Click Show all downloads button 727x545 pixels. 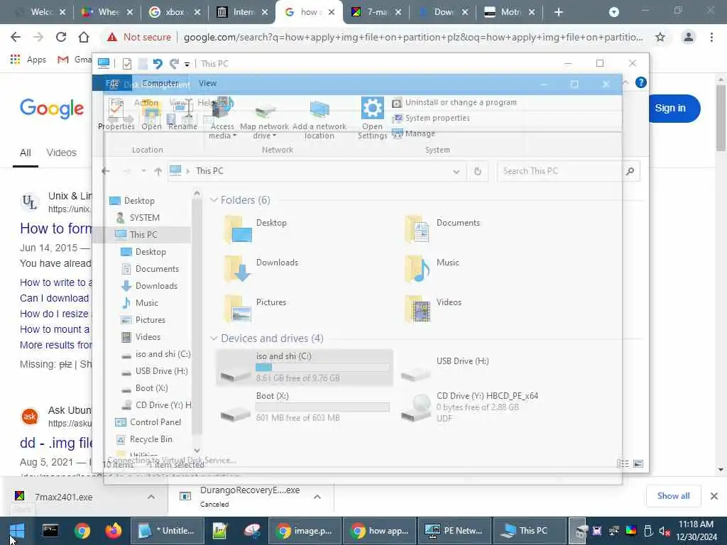pyautogui.click(x=673, y=496)
